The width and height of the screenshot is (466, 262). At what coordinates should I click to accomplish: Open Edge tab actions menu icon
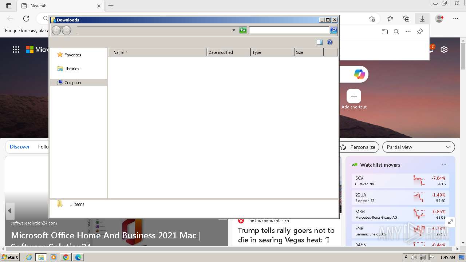9,6
